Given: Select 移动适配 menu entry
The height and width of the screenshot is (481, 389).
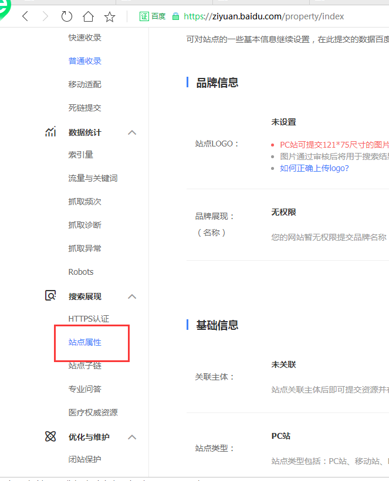Looking at the screenshot, I should point(85,84).
